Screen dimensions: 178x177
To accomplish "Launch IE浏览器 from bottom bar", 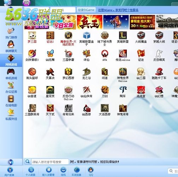I will pos(77,171).
